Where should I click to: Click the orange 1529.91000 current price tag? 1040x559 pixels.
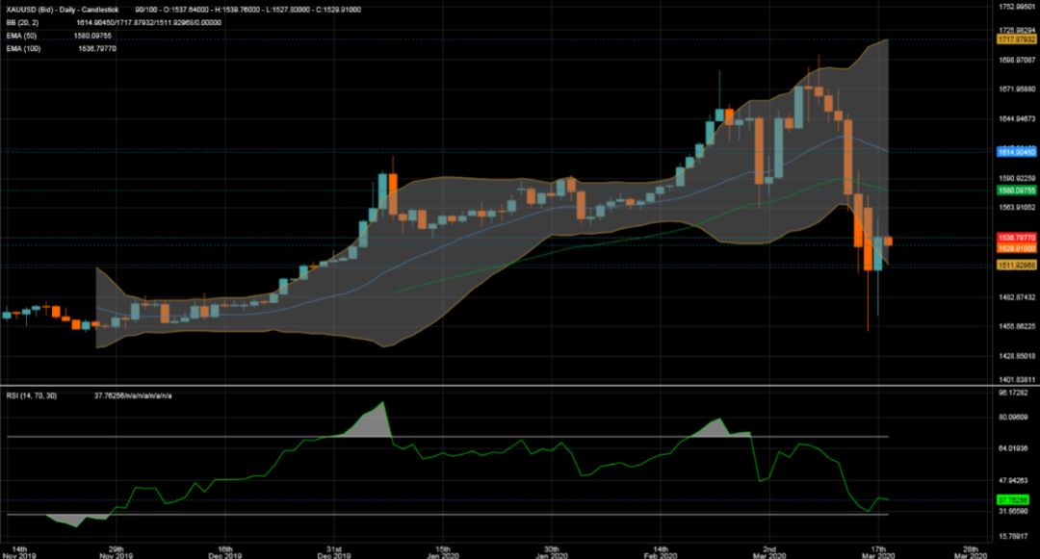coord(1016,248)
